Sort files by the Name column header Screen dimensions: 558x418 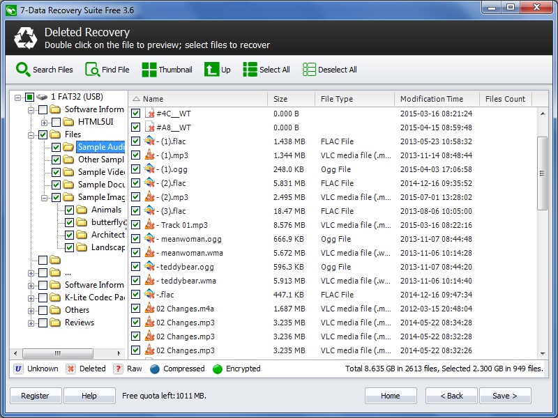152,99
